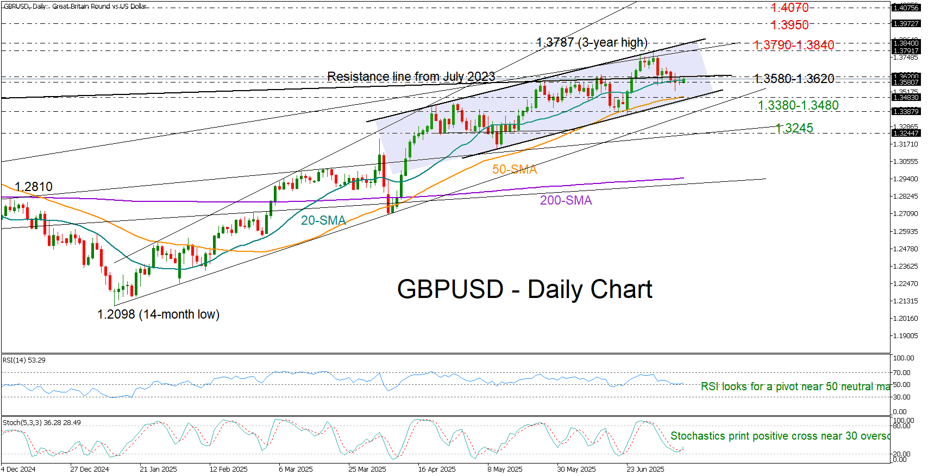Screen dimensions: 928x476
Task: Select the 23 Jun 2025 date on time axis
Action: 645,469
